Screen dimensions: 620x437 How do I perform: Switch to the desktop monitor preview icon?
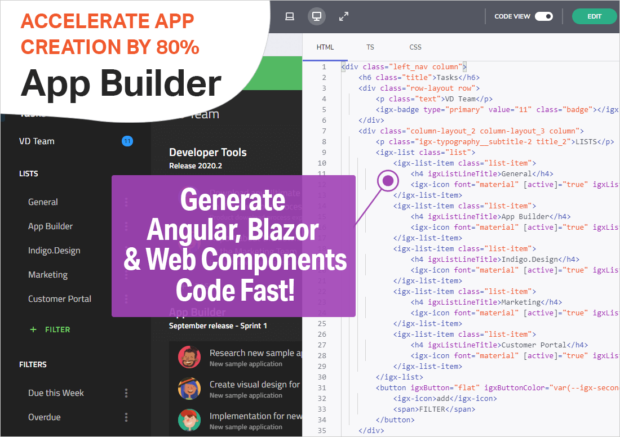pyautogui.click(x=316, y=16)
